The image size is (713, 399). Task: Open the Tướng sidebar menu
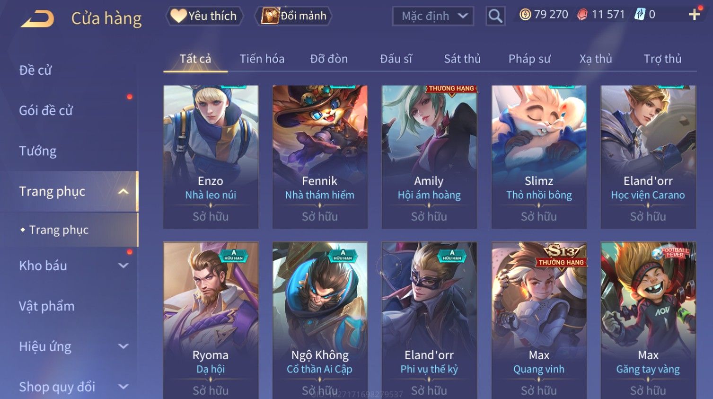(x=38, y=151)
